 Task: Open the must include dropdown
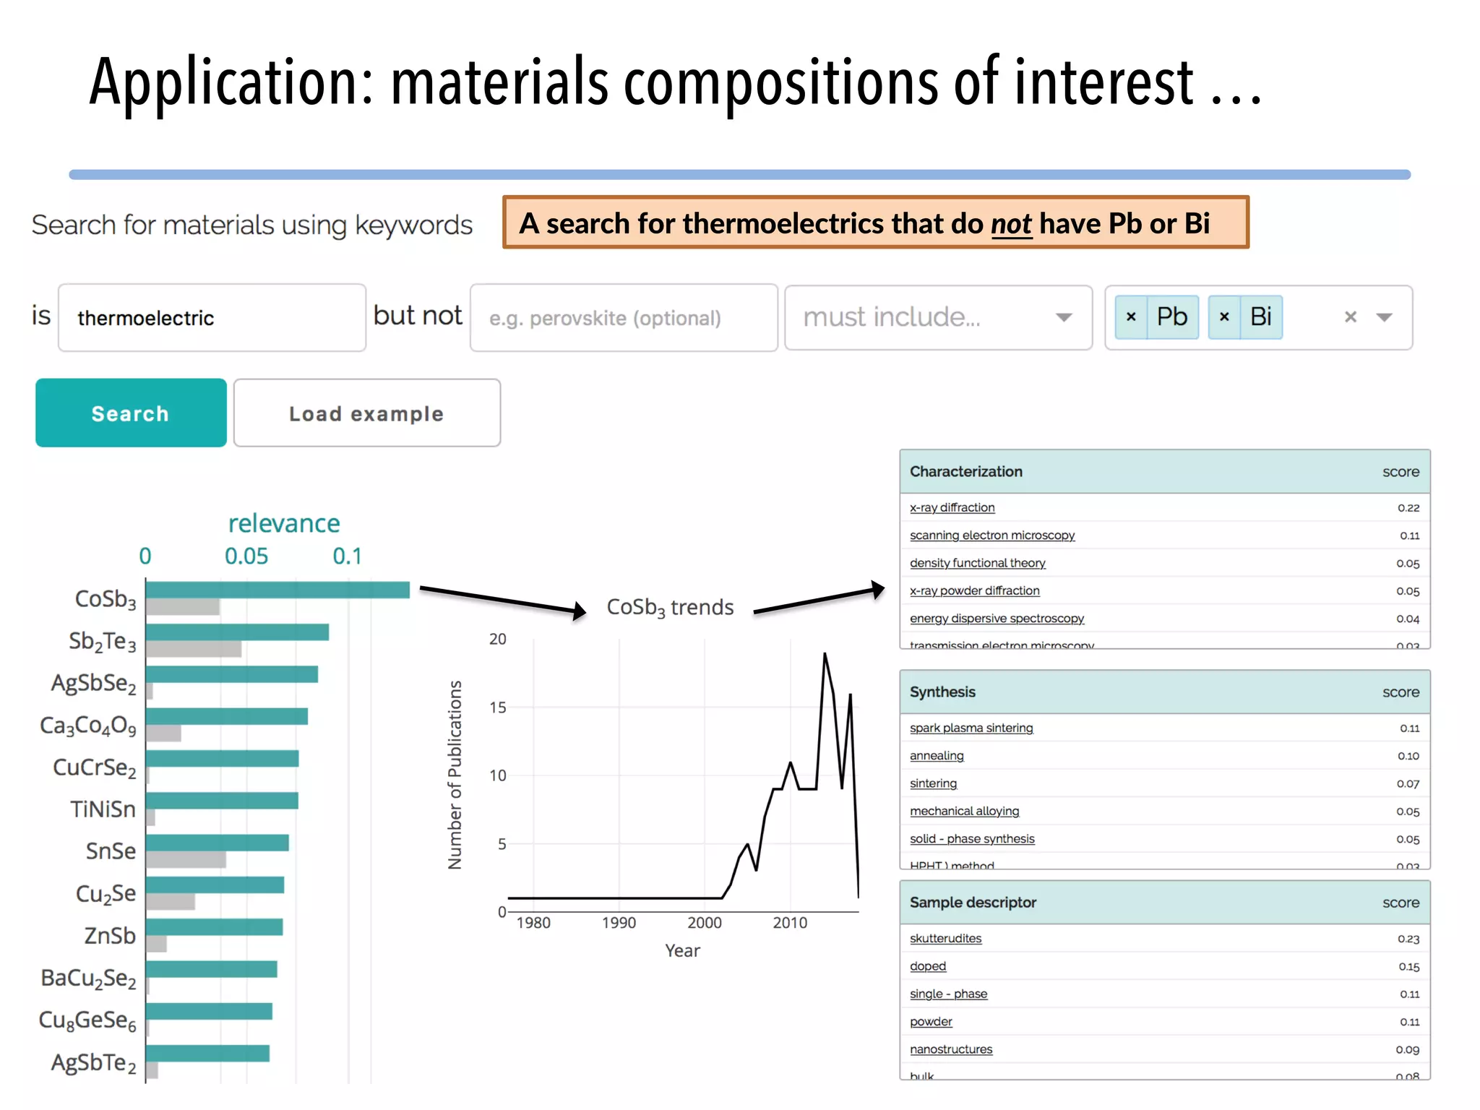pos(937,317)
